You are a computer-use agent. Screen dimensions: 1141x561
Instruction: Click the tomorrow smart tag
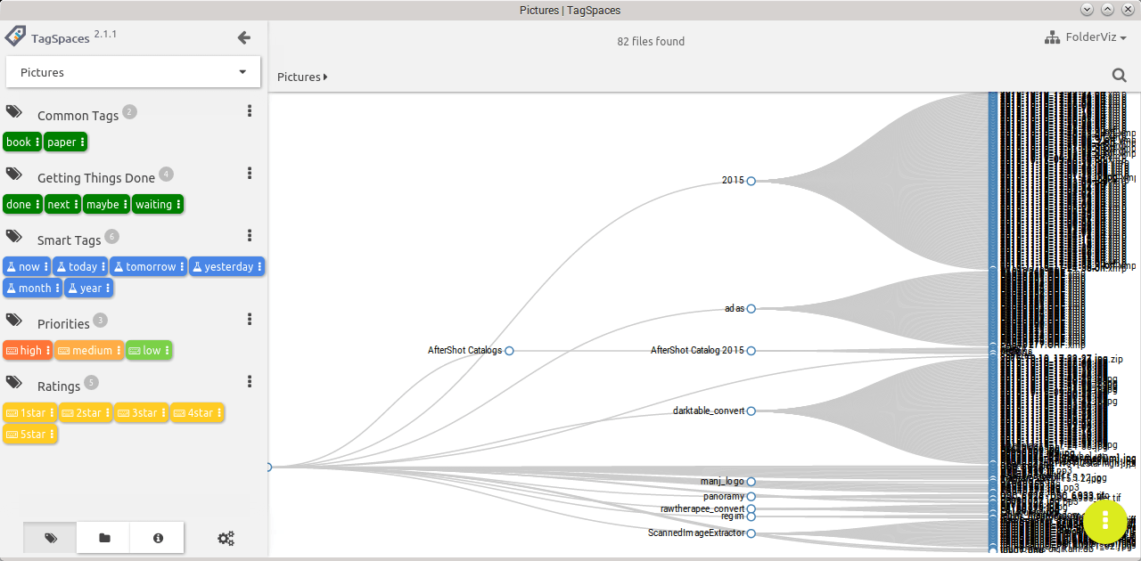click(x=148, y=266)
